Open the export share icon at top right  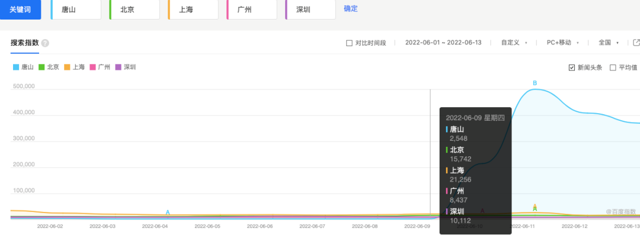636,43
